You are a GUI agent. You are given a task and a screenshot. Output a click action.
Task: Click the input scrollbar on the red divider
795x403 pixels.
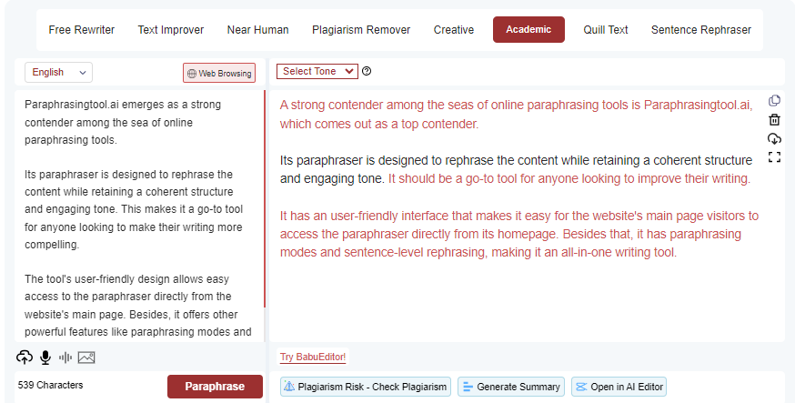pyautogui.click(x=265, y=199)
